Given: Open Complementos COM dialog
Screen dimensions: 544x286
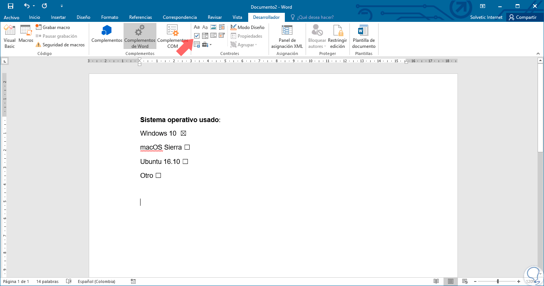Looking at the screenshot, I should click(173, 37).
